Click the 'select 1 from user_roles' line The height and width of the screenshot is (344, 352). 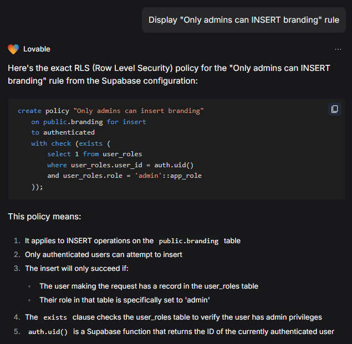[94, 154]
